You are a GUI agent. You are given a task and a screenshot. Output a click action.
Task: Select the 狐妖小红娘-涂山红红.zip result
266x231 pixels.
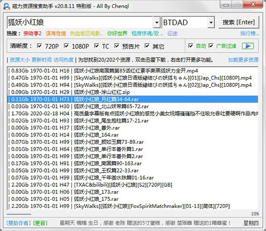click(133, 92)
